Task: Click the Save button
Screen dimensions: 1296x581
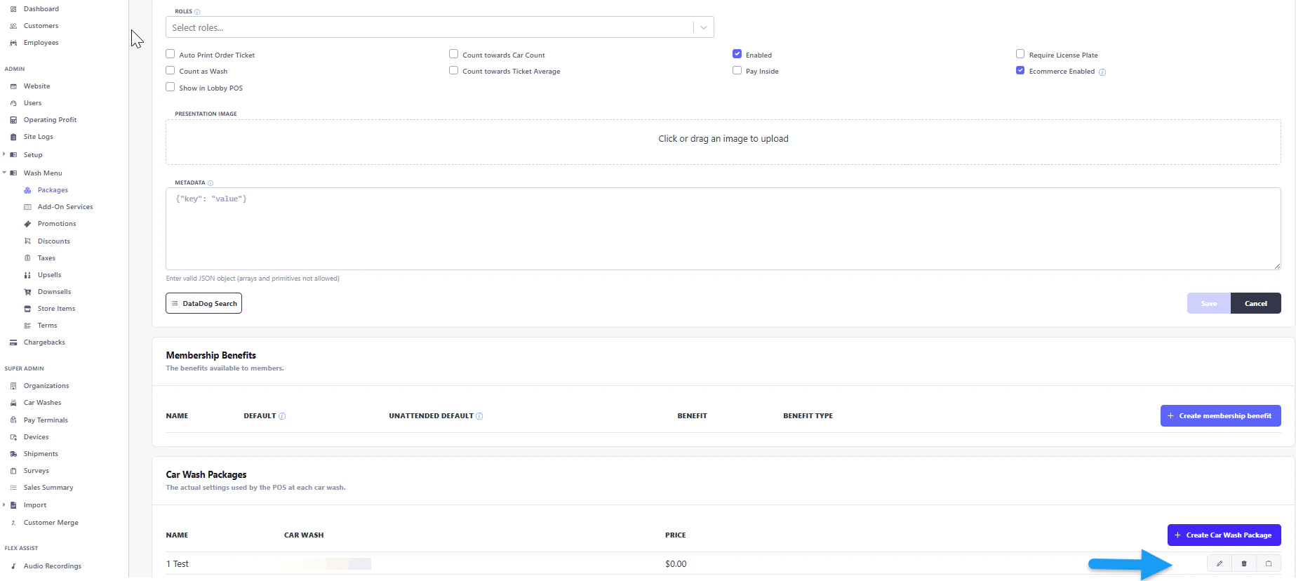Action: (x=1208, y=303)
